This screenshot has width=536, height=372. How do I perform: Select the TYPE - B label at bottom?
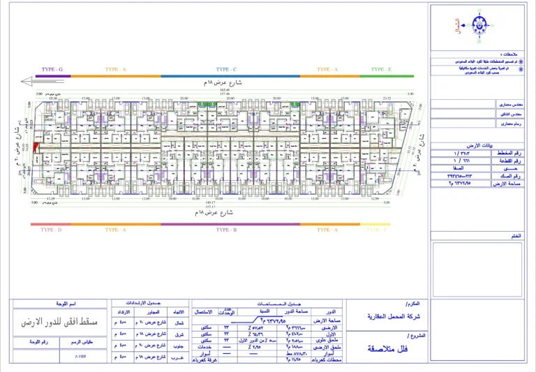[226, 229]
